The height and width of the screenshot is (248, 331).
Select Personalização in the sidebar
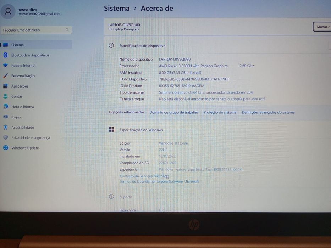pos(23,76)
